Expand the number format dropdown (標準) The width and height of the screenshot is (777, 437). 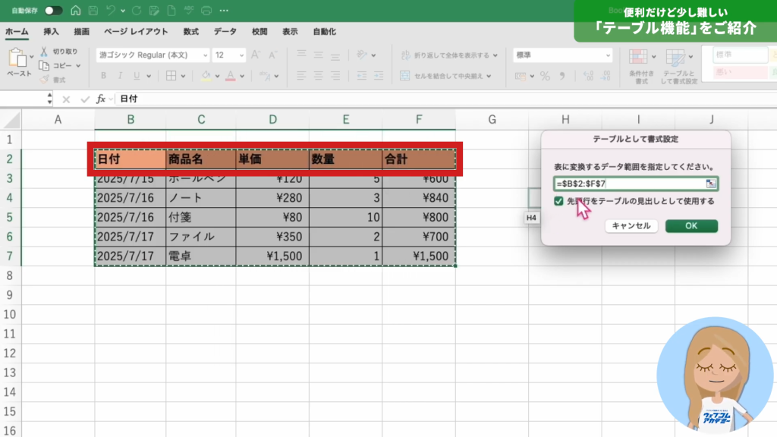point(607,55)
